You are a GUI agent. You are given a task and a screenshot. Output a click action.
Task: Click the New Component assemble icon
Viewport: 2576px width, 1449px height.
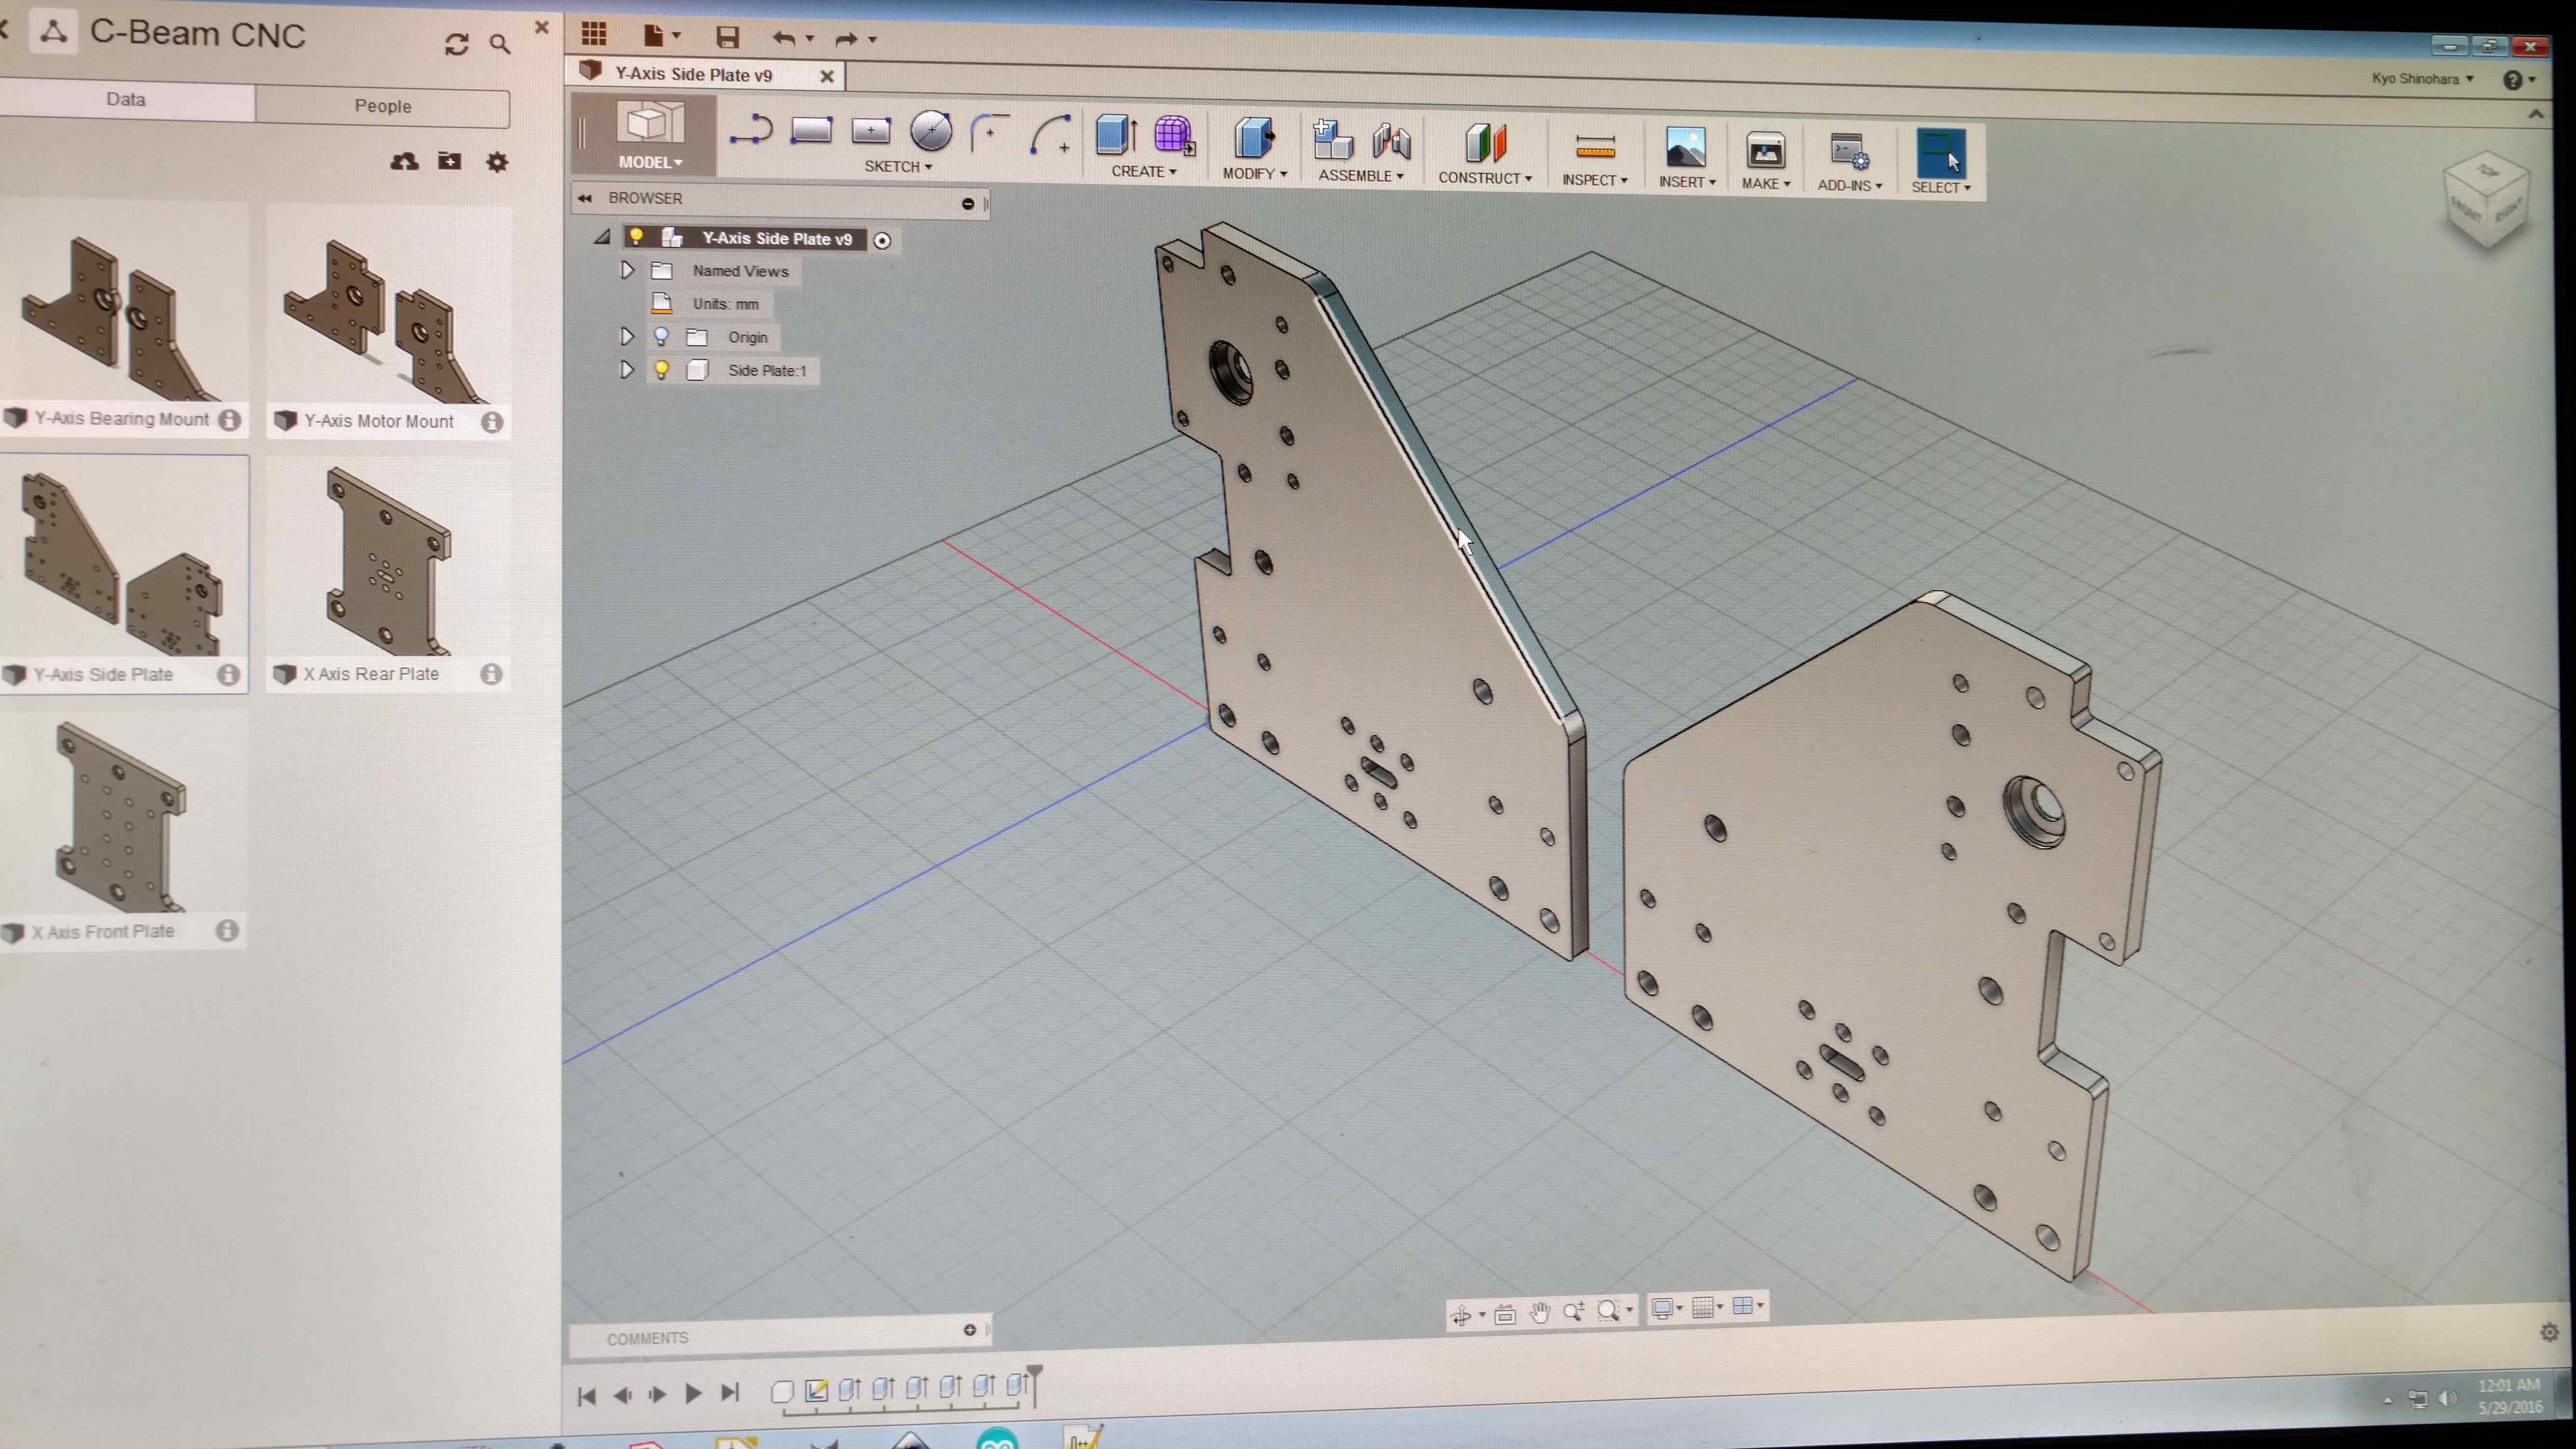pyautogui.click(x=1332, y=140)
